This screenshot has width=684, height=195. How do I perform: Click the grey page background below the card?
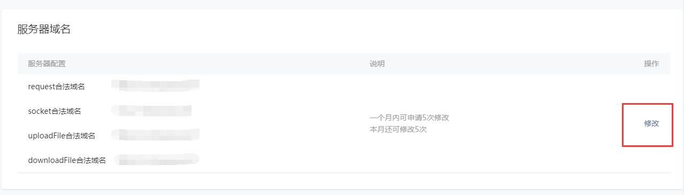342,192
